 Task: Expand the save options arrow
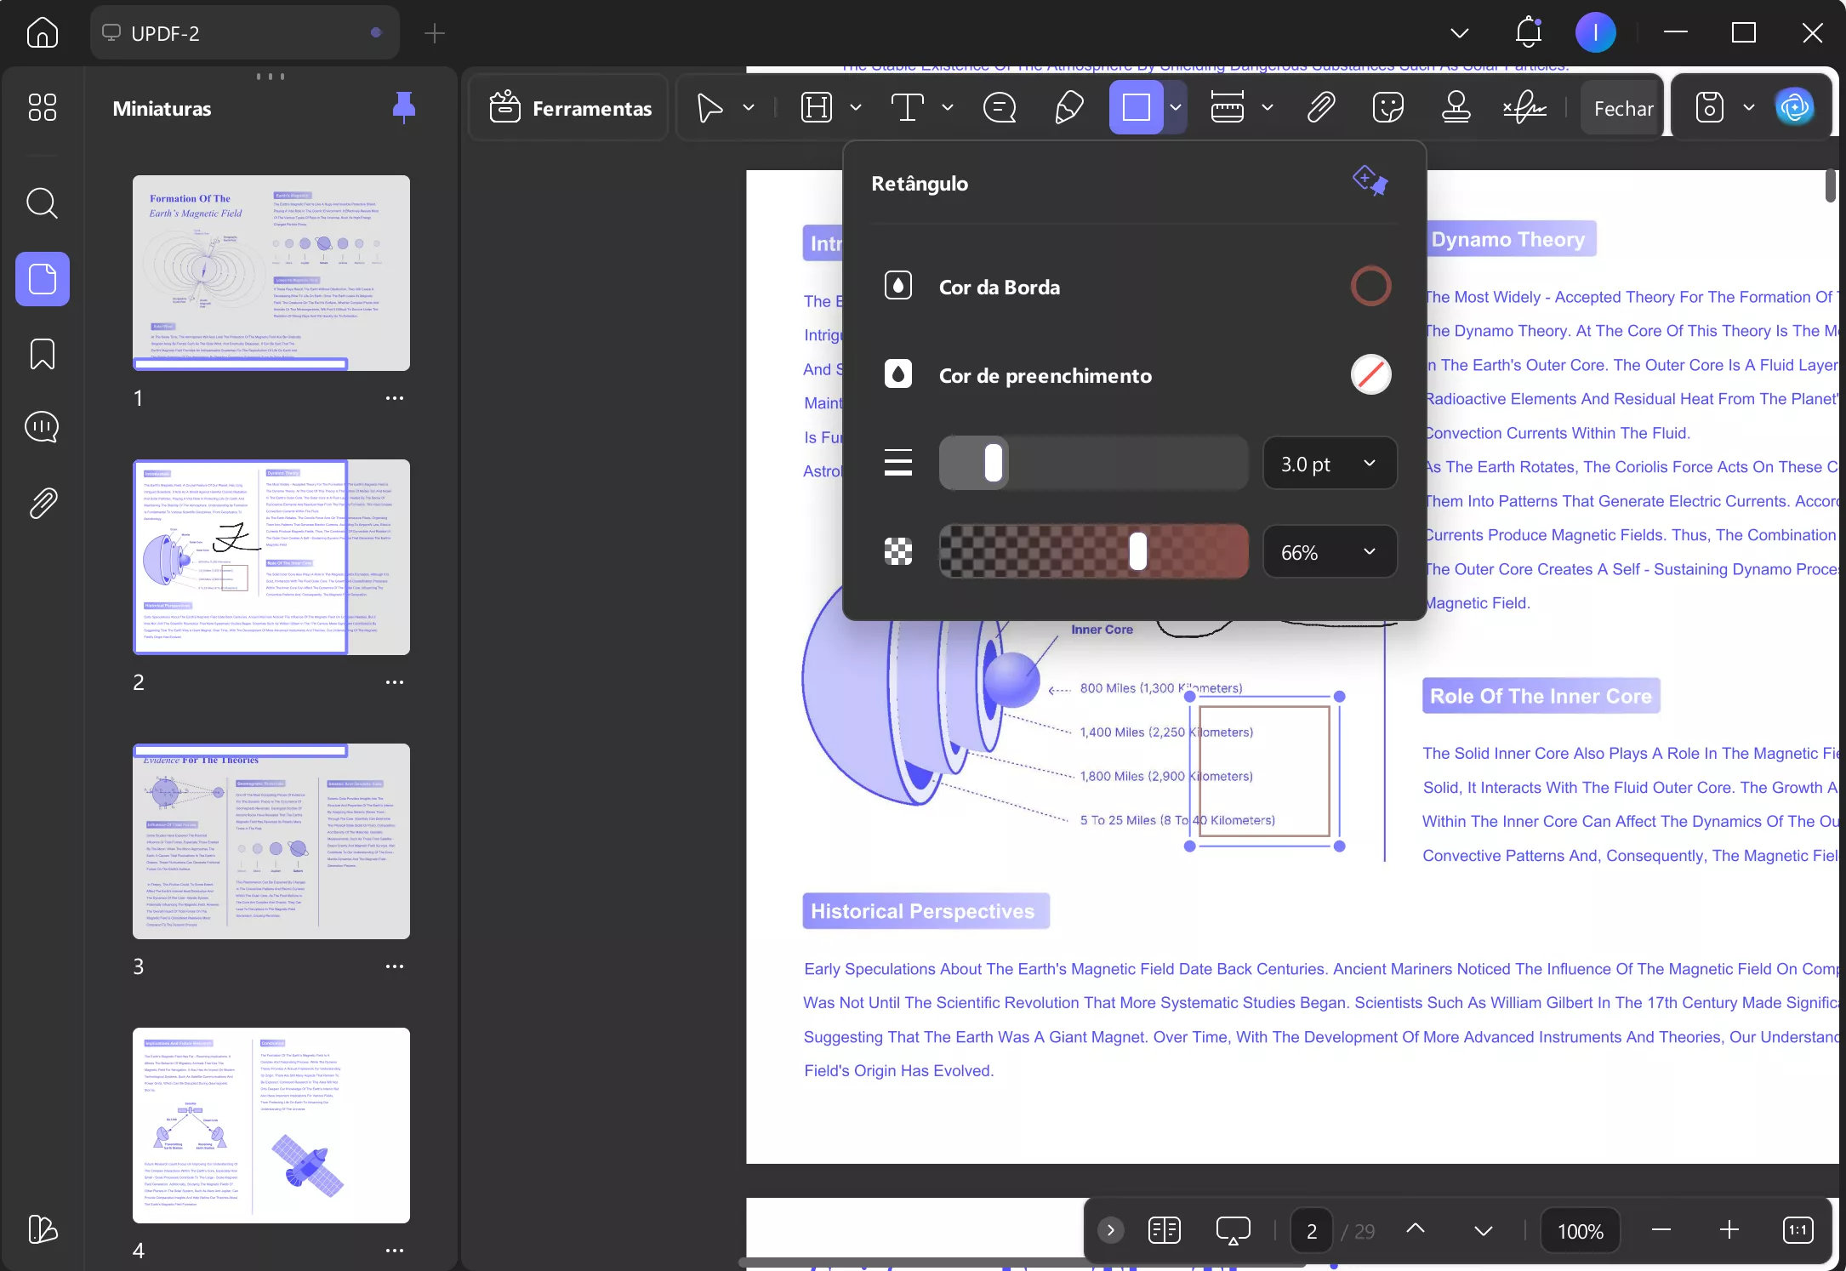(1749, 108)
